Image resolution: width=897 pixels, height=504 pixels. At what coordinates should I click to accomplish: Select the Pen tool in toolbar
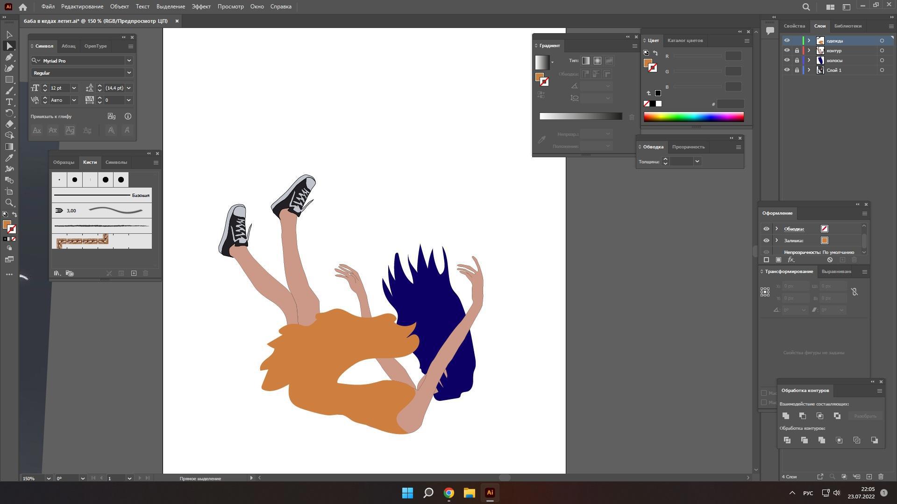[x=9, y=57]
